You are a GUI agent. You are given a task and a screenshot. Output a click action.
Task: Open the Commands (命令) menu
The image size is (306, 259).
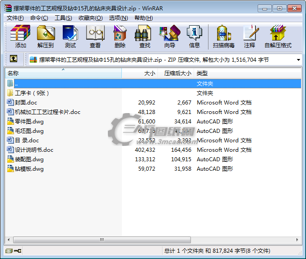[39, 18]
